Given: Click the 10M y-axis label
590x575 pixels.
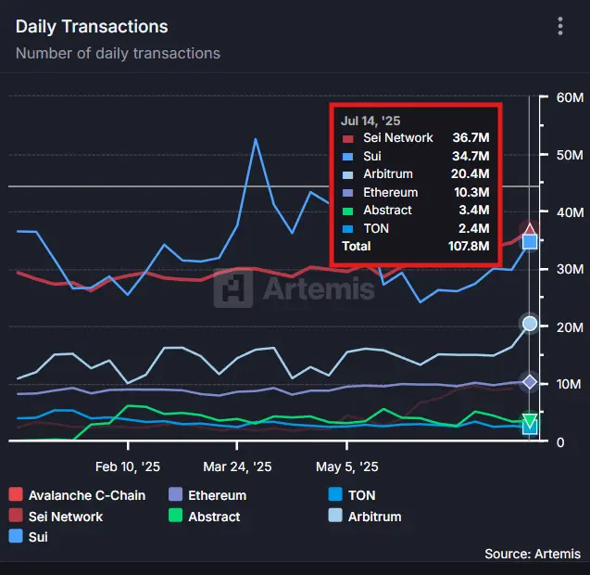Looking at the screenshot, I should click(x=569, y=384).
